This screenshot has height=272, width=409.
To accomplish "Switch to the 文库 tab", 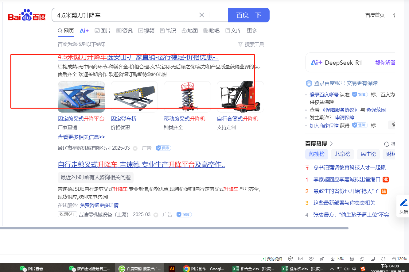I will tap(233, 31).
